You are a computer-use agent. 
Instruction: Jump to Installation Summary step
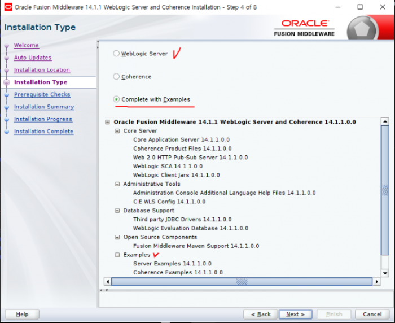44,107
